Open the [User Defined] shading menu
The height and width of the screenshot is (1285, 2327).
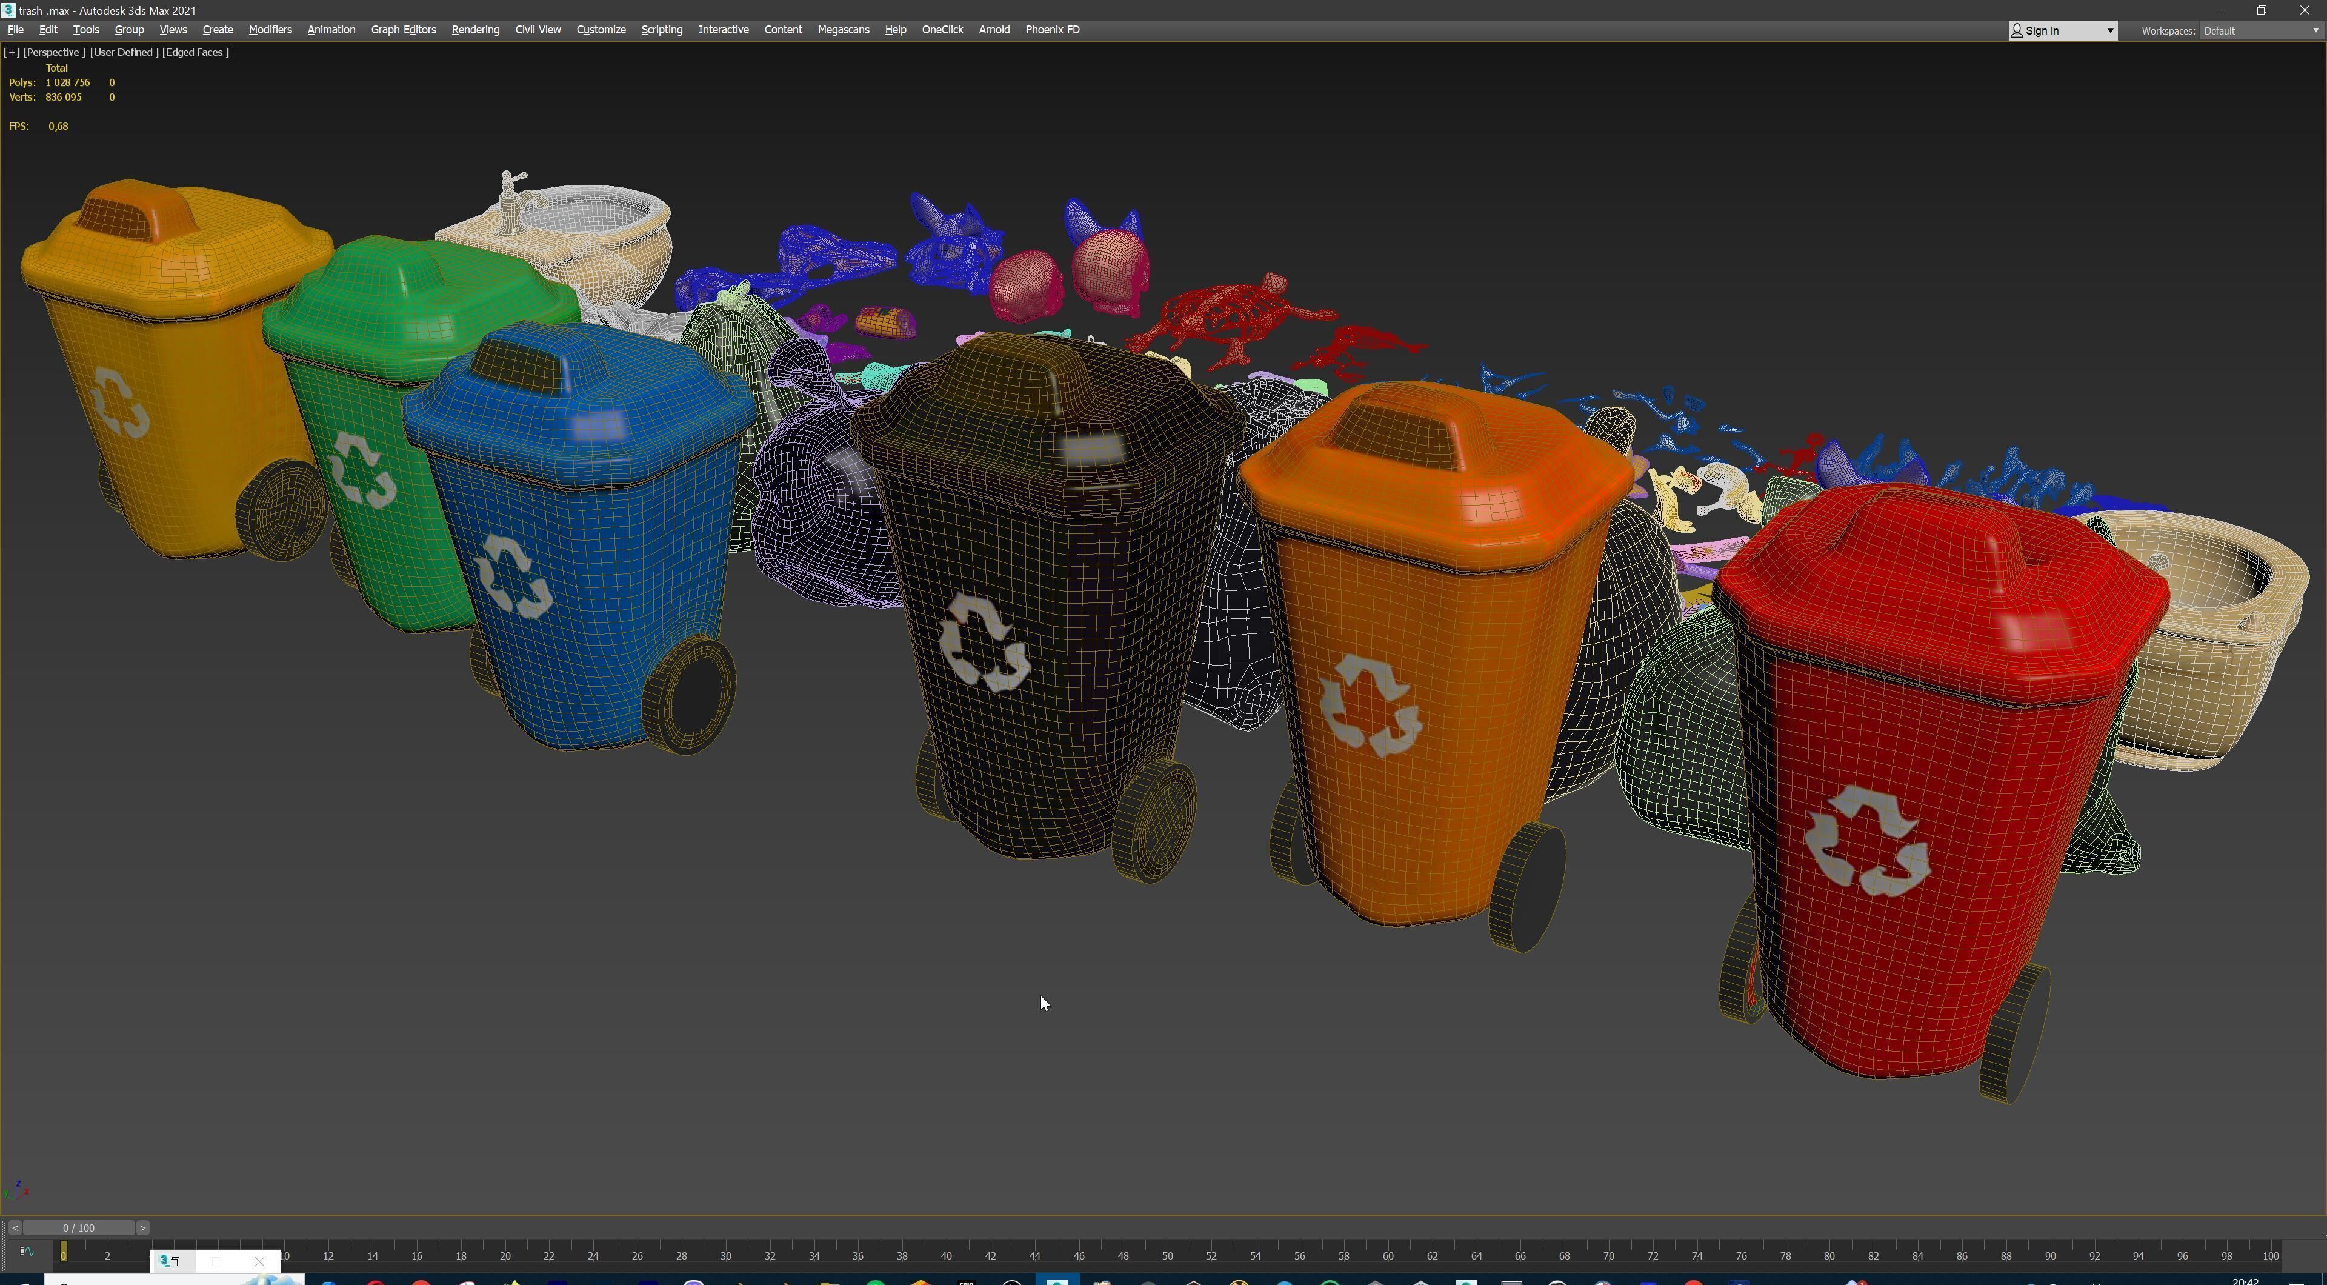click(124, 52)
